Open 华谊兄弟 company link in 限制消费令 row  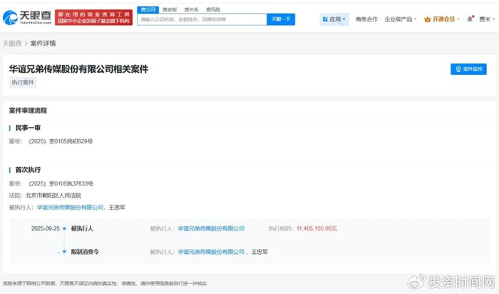211,252
